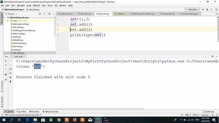219x123 pixels.
Task: Select floating point numbers.py in project tree
Action: (23, 30)
